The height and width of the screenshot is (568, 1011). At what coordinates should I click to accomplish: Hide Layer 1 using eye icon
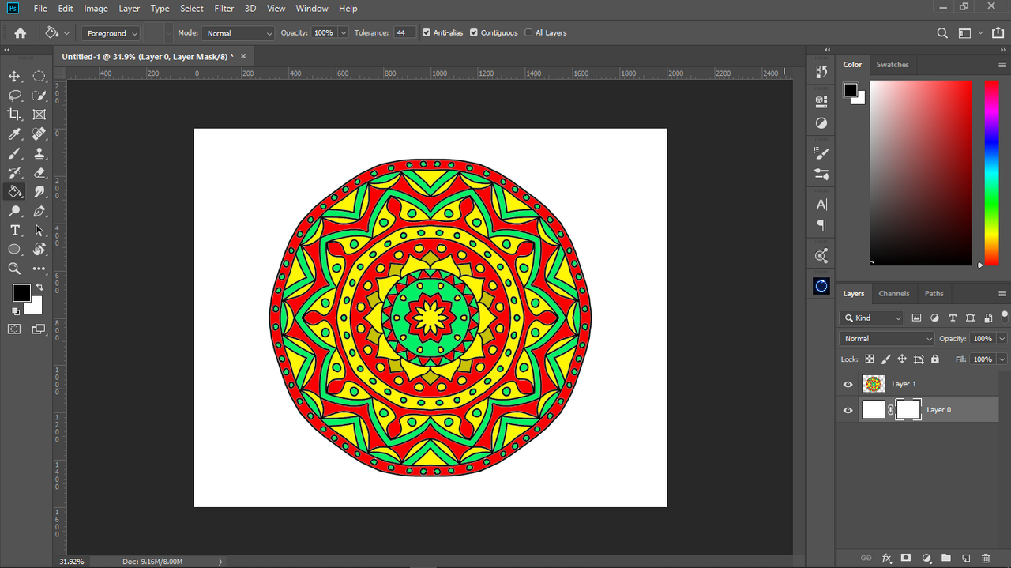[848, 385]
